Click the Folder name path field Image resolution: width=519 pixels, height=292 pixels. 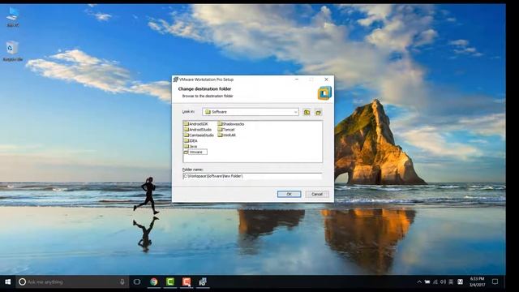pyautogui.click(x=252, y=176)
